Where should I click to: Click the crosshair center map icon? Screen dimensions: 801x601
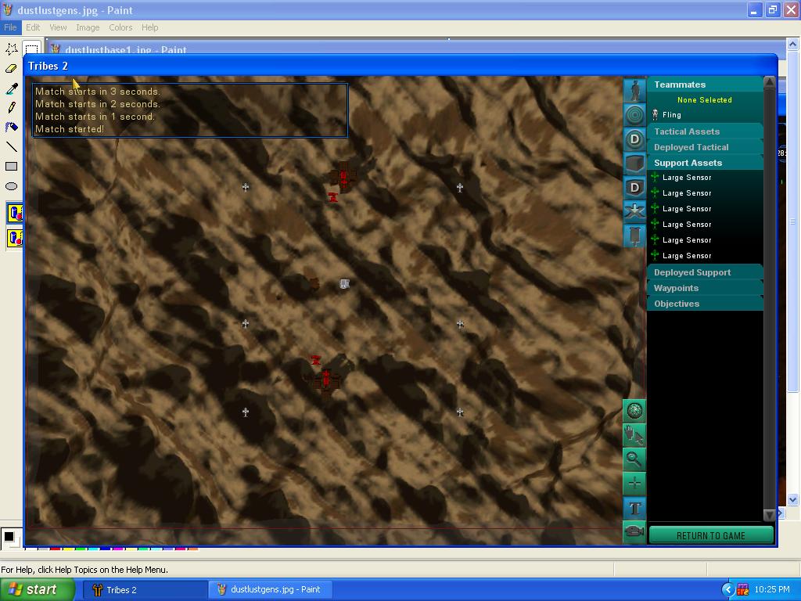pos(634,484)
